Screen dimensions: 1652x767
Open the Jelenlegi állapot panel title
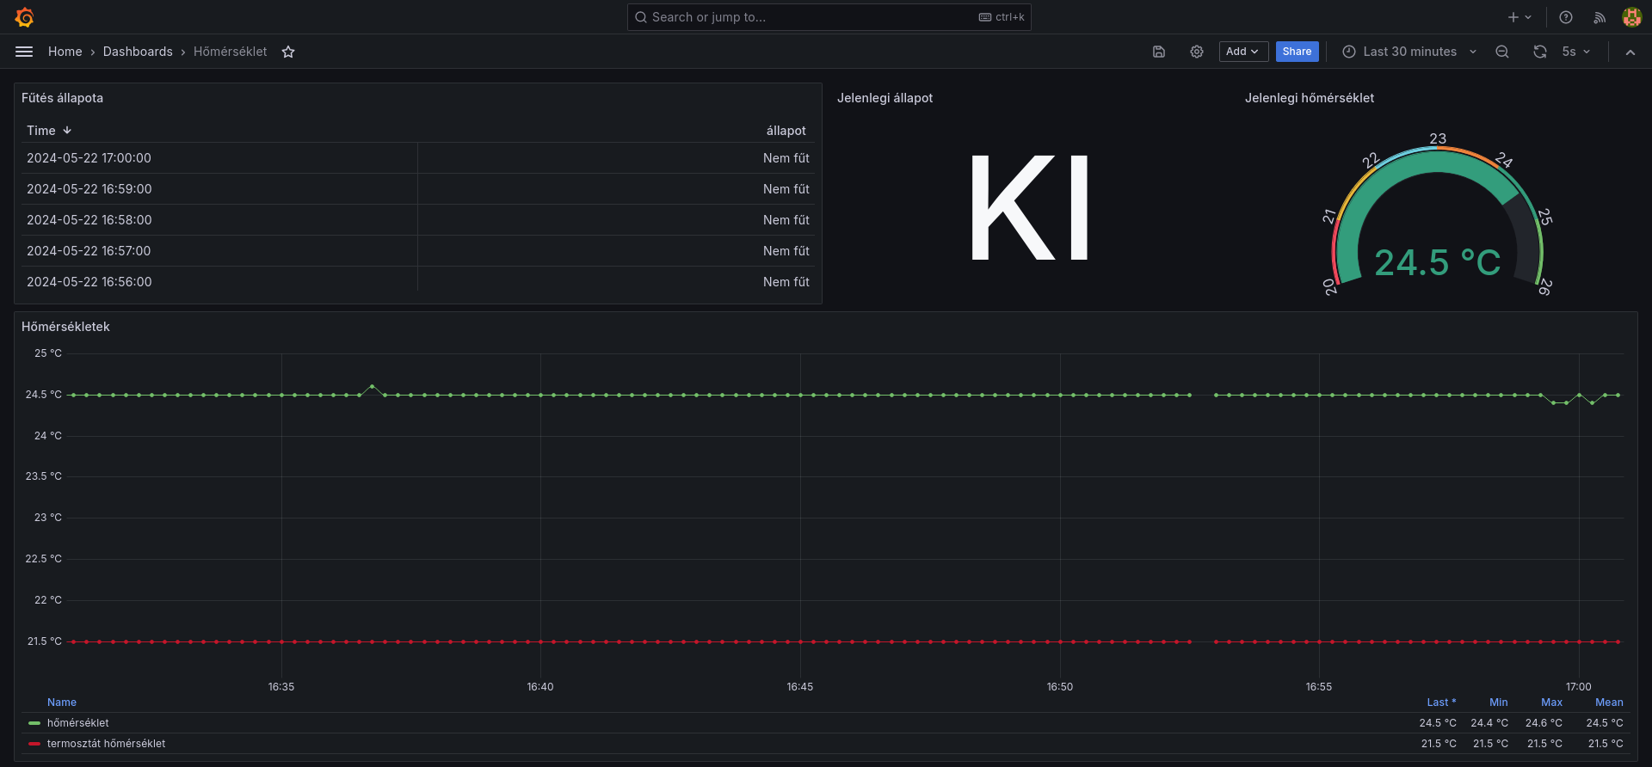click(x=885, y=98)
